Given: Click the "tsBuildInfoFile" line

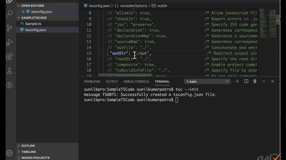Looking at the screenshot, I should click(x=139, y=70).
